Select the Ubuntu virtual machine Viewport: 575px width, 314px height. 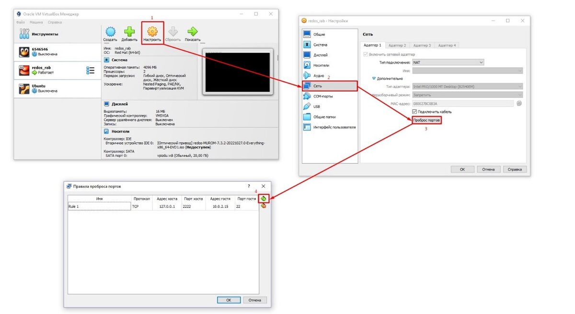(x=57, y=88)
